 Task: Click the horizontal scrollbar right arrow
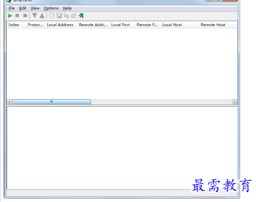pos(234,102)
